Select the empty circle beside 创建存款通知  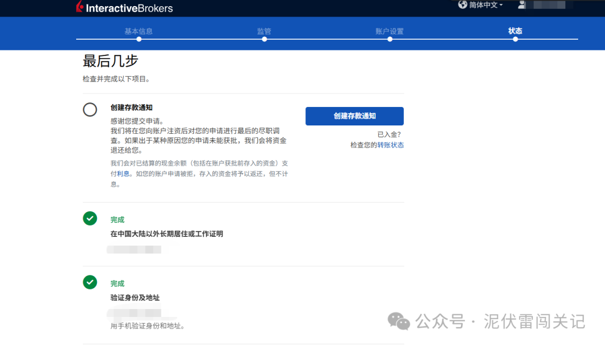[90, 110]
